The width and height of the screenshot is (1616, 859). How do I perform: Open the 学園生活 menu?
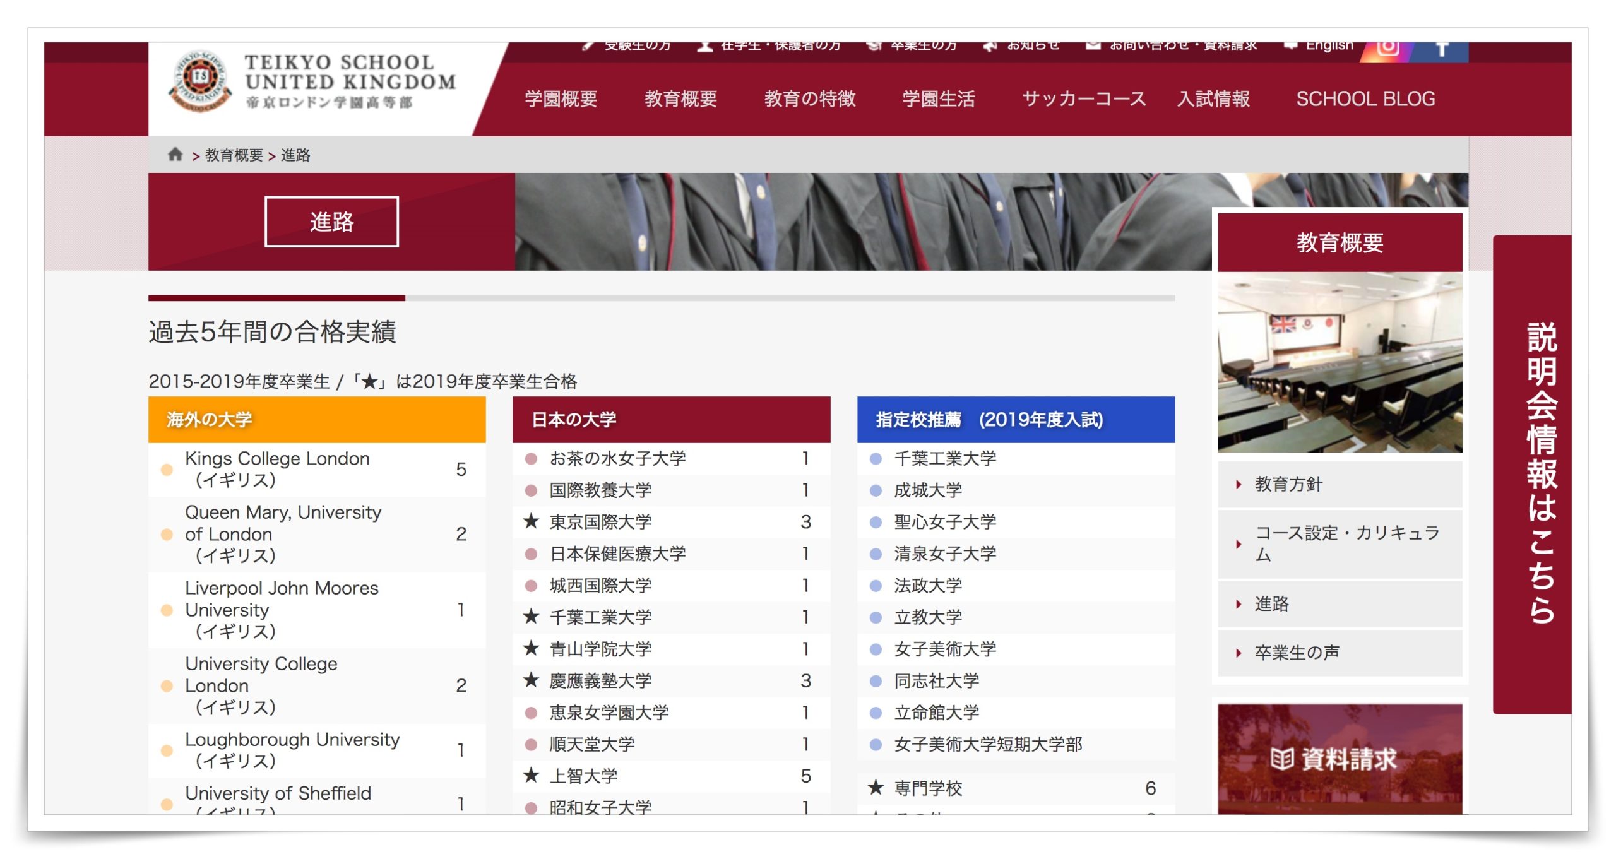click(x=938, y=98)
